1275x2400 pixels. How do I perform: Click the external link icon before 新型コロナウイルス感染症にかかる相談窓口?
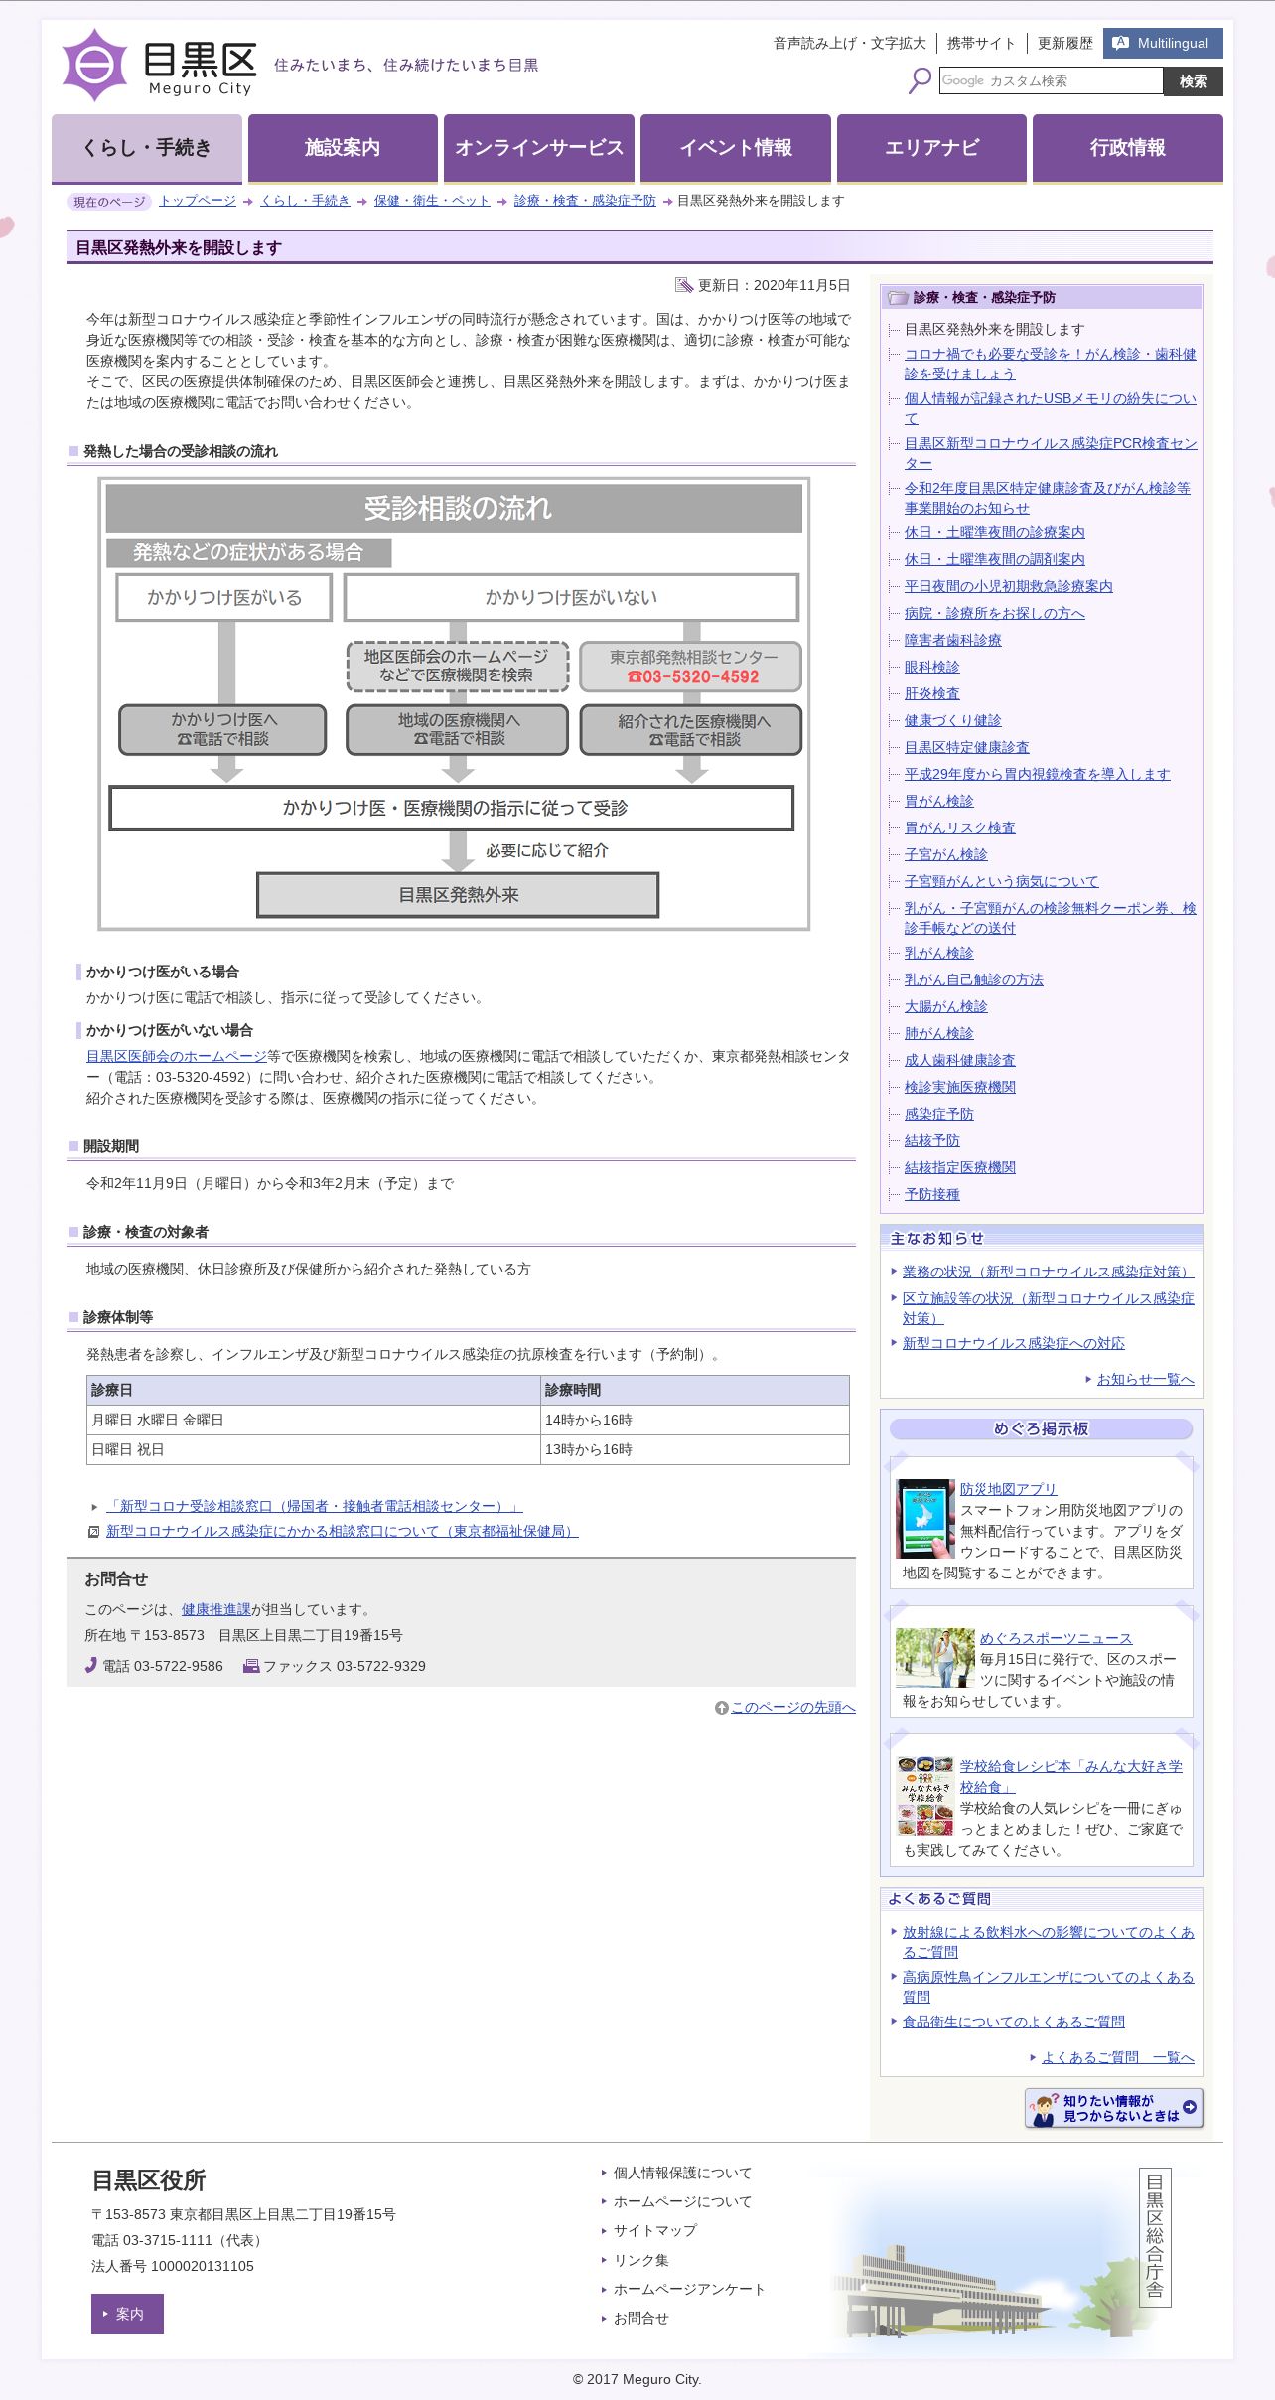click(x=94, y=1532)
